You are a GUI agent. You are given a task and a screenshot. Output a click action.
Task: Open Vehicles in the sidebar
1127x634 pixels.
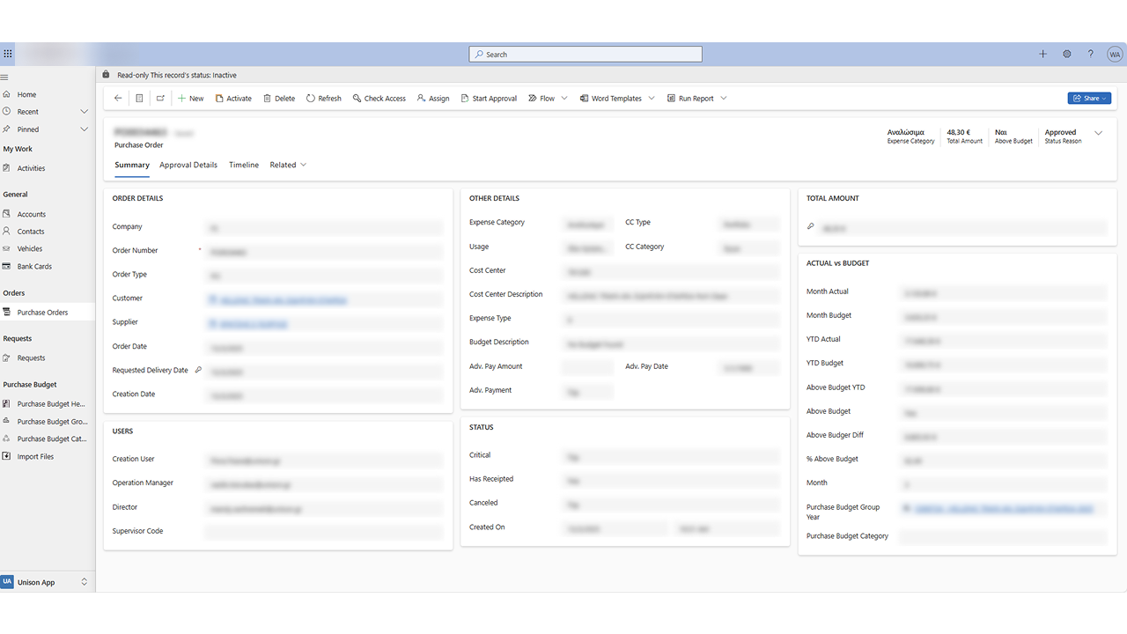point(30,249)
